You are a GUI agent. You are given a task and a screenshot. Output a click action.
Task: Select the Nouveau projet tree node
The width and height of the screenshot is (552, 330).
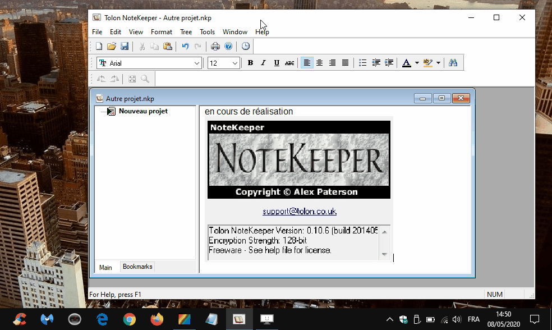point(143,111)
